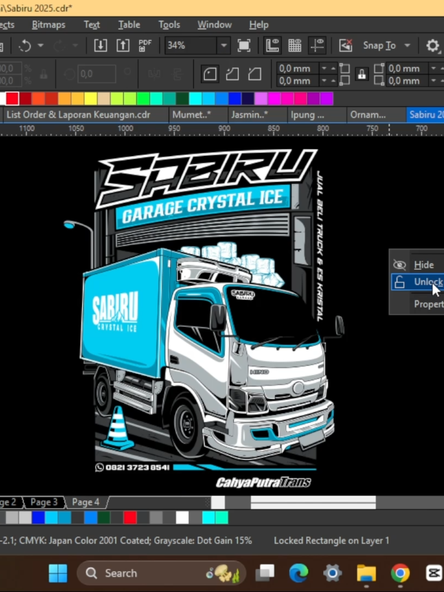Click the bottom-left corner radius field

298,81
